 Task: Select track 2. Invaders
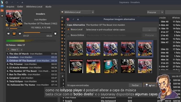[x=32, y=57]
